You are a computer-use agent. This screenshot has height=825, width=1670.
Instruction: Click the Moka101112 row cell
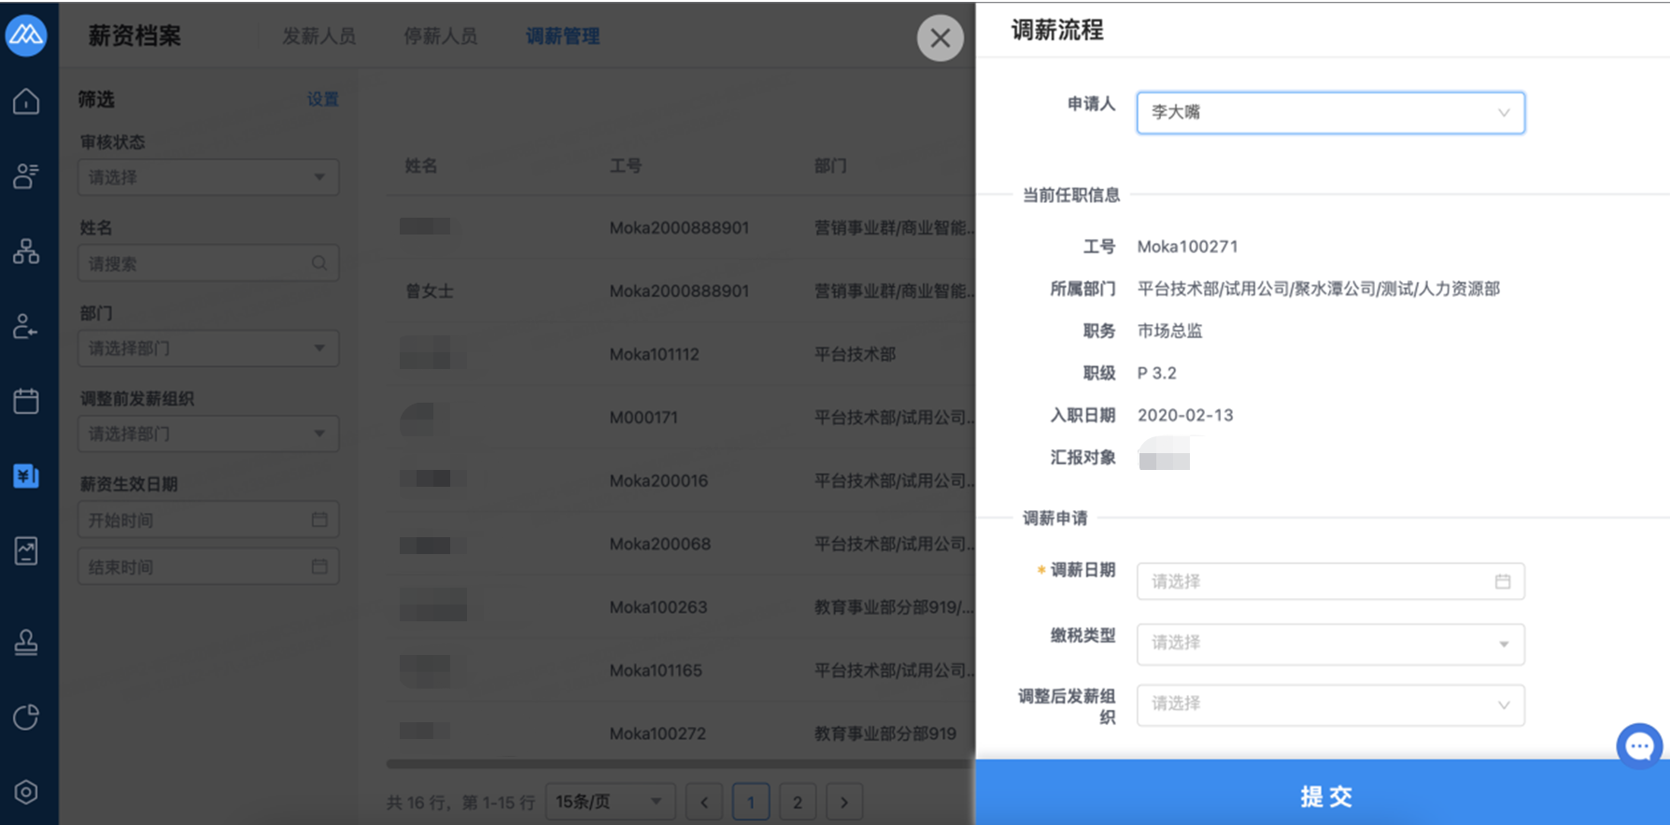tap(655, 354)
